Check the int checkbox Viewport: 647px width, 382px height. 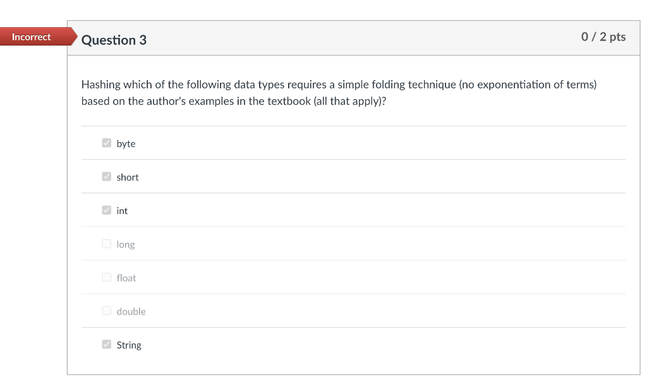(106, 210)
